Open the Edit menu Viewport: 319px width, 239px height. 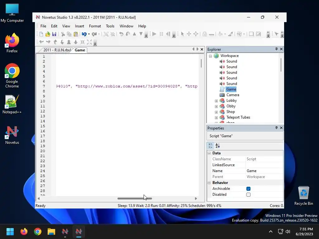pyautogui.click(x=54, y=26)
